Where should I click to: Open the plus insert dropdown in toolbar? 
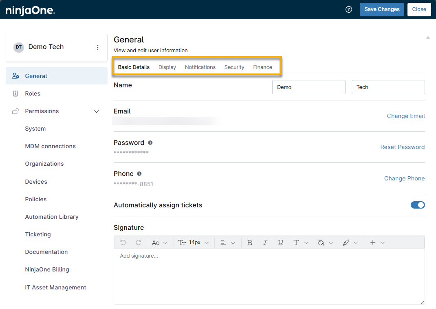pos(377,242)
